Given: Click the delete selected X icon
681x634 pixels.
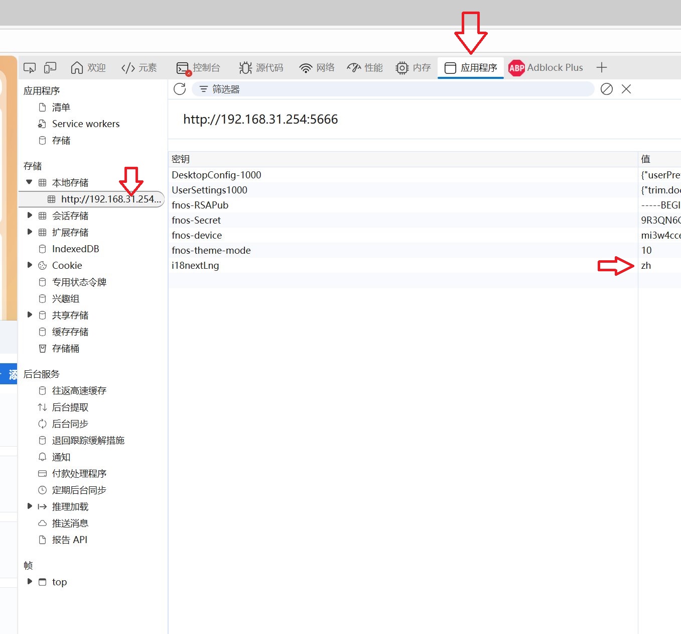Looking at the screenshot, I should (626, 89).
